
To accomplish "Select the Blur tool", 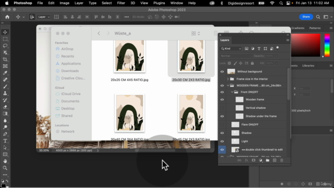I will click(x=5, y=121).
